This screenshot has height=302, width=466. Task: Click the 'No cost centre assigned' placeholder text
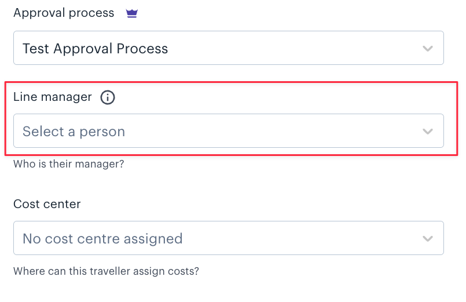(102, 239)
